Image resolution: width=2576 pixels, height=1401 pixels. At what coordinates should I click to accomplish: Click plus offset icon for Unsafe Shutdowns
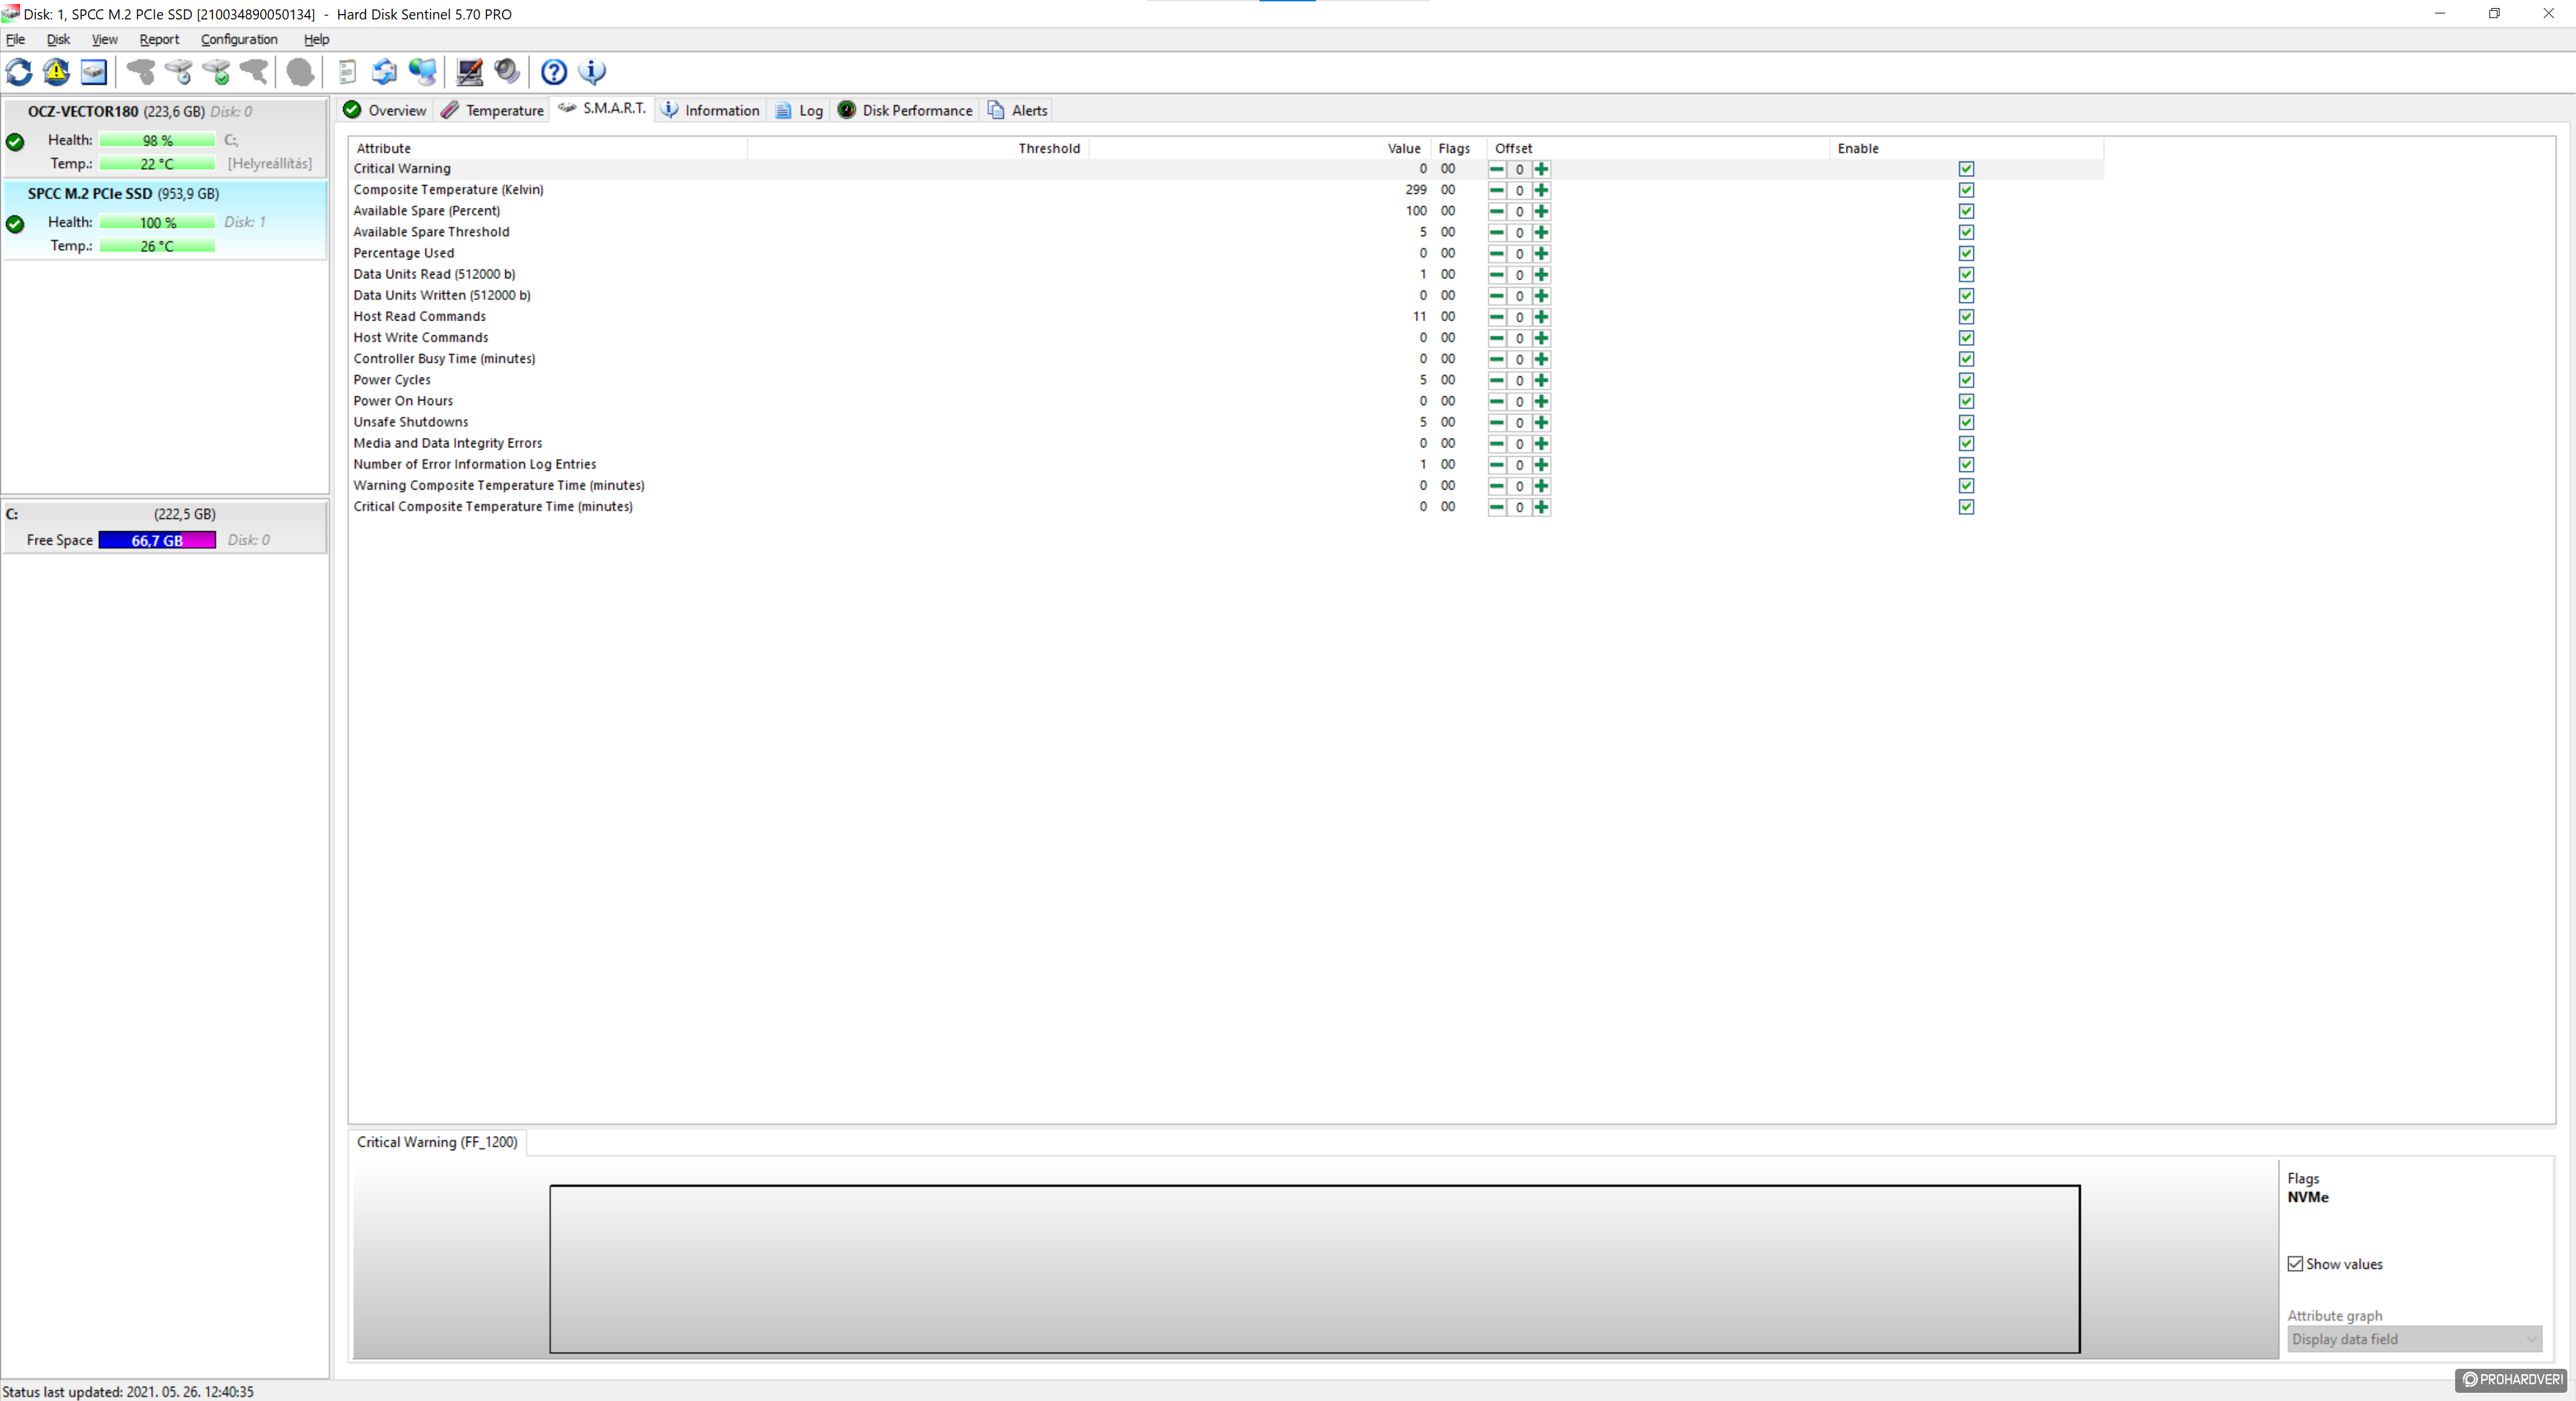point(1541,423)
